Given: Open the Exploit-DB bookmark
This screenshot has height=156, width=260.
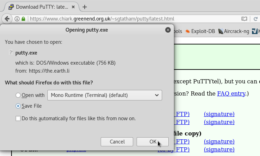Looking at the screenshot, I should pyautogui.click(x=200, y=31).
